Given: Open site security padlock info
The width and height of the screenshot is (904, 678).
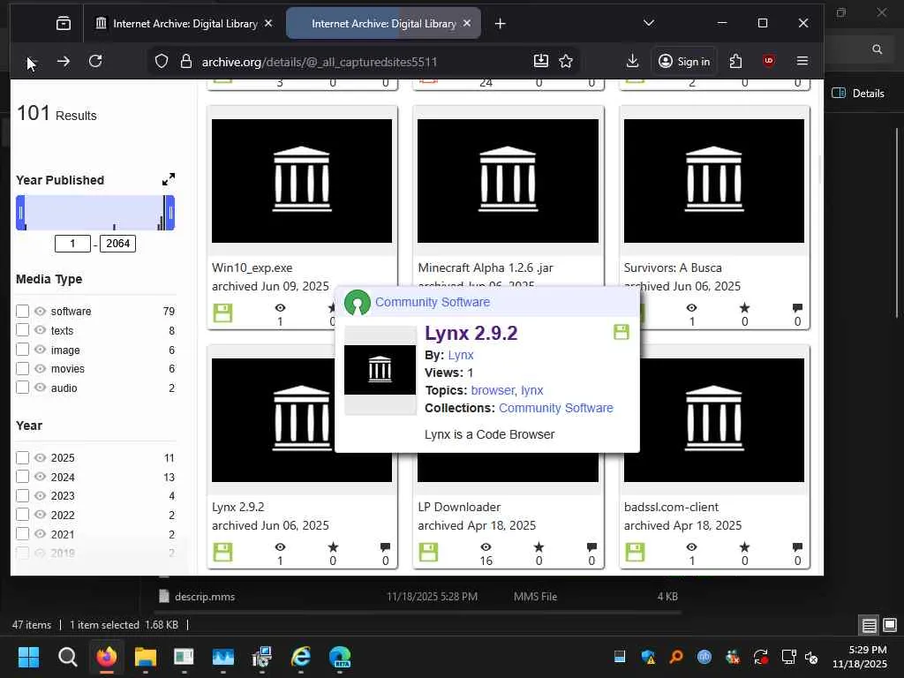Looking at the screenshot, I should coord(185,61).
